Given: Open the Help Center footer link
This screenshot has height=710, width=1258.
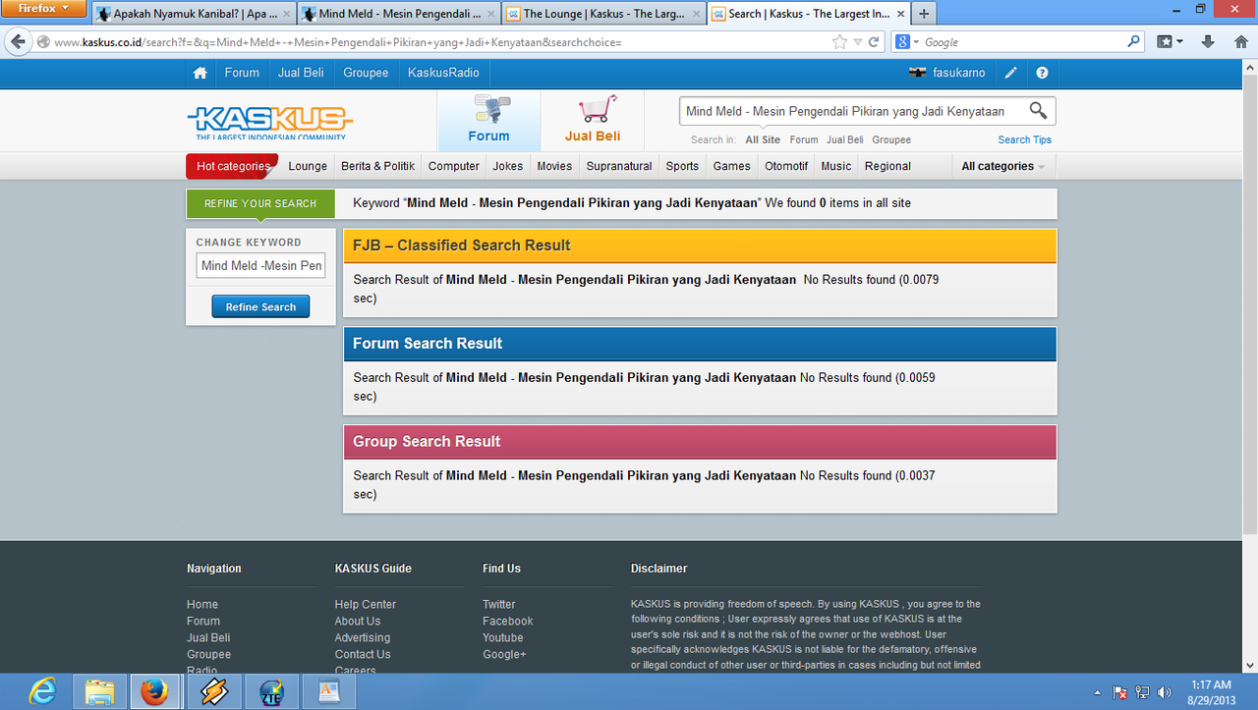Looking at the screenshot, I should pos(366,604).
